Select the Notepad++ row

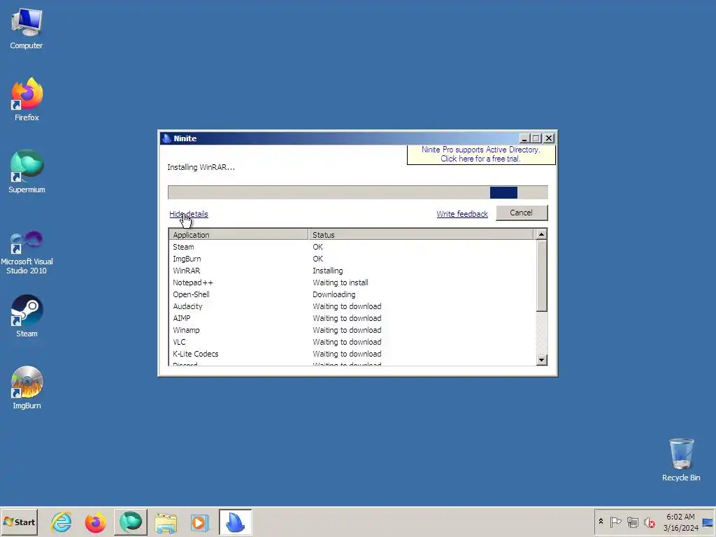point(351,282)
